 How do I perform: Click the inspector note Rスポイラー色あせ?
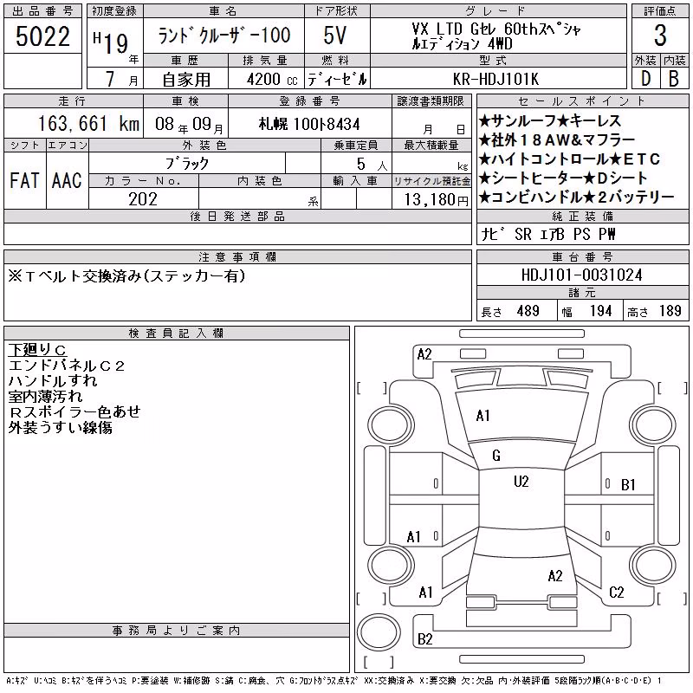pyautogui.click(x=74, y=411)
